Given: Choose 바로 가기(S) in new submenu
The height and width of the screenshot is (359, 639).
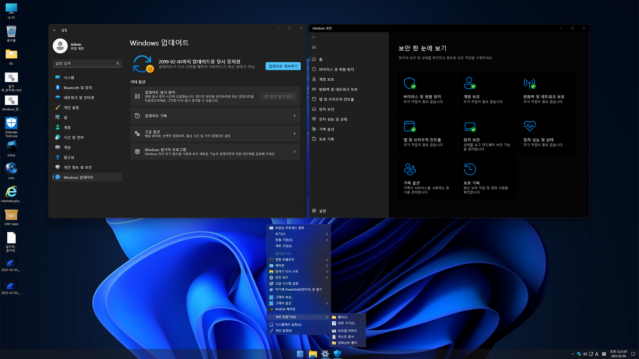Looking at the screenshot, I should pos(348,323).
